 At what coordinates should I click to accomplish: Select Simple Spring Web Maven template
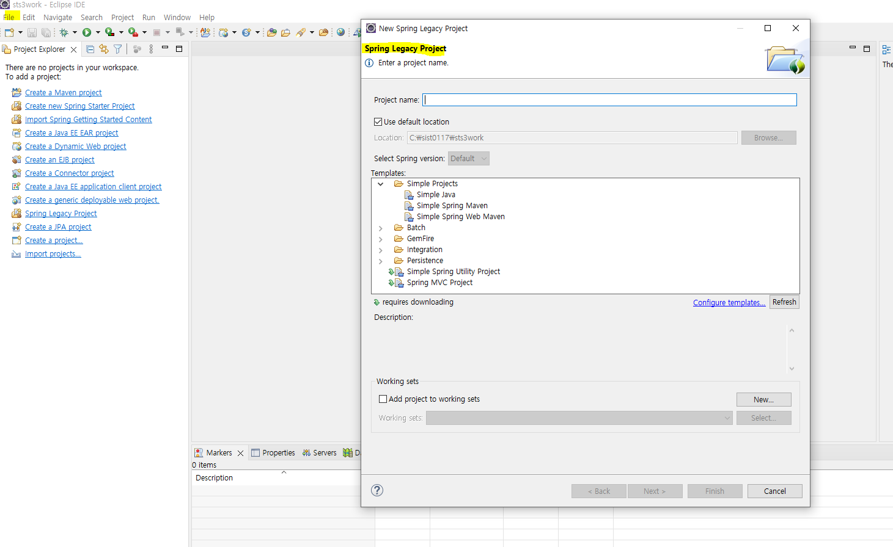point(461,217)
